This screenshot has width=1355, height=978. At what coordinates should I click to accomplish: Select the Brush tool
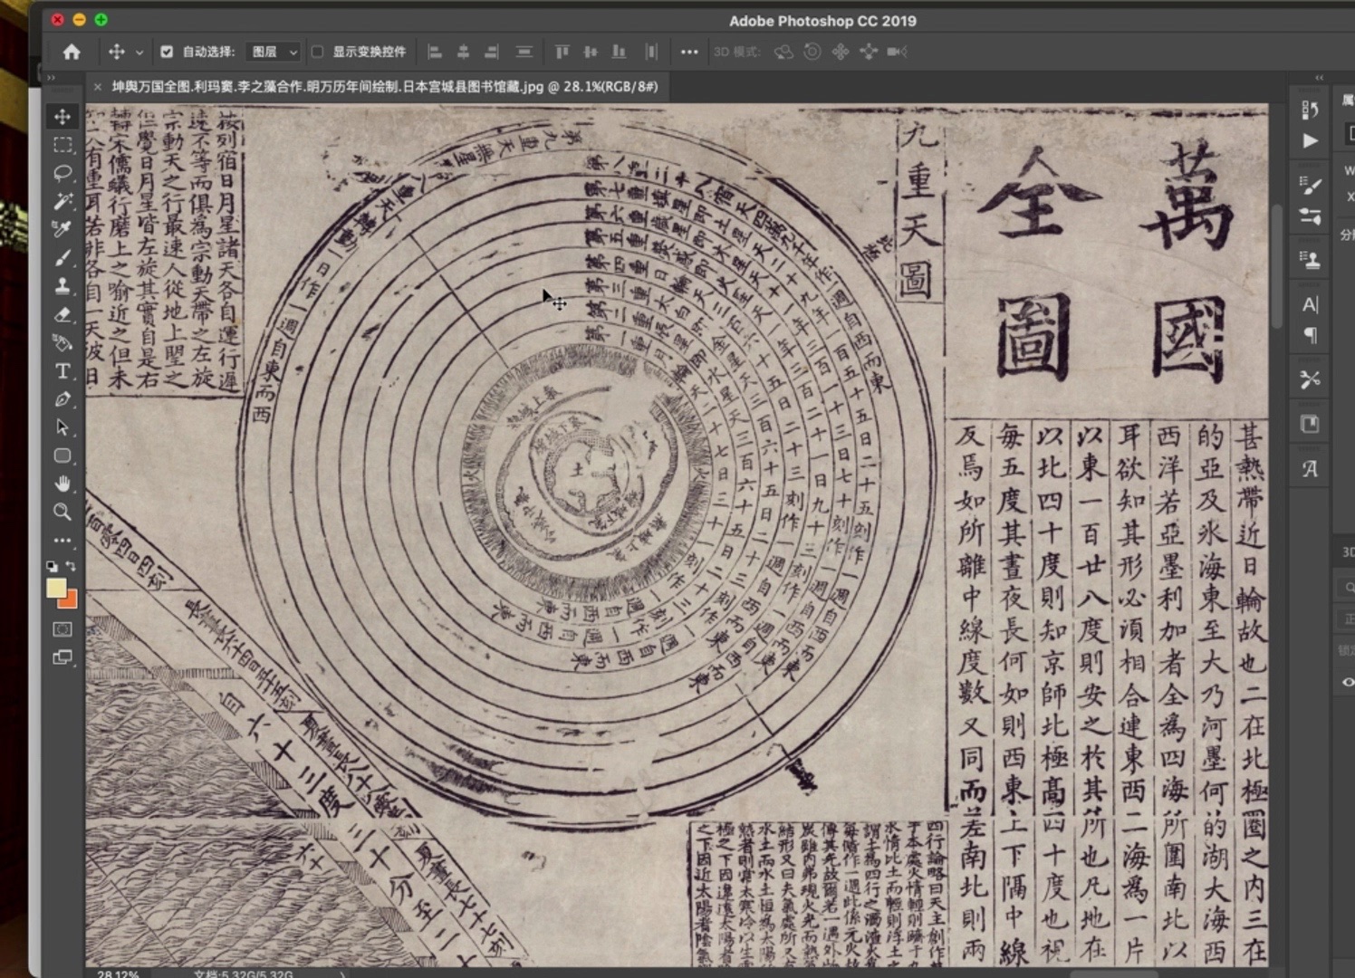tap(62, 258)
